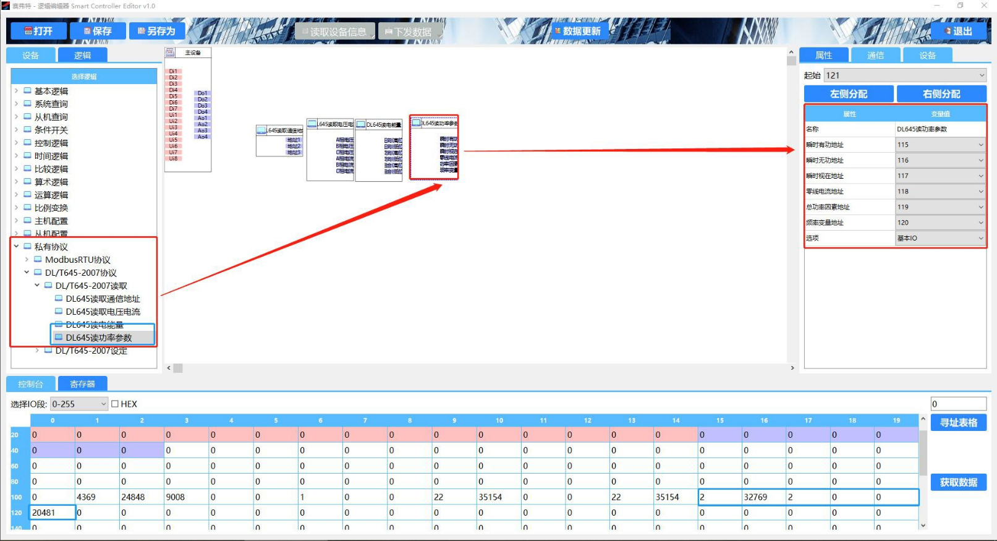
Task: Click the 打开 (Open) toolbar button
Action: tap(38, 31)
